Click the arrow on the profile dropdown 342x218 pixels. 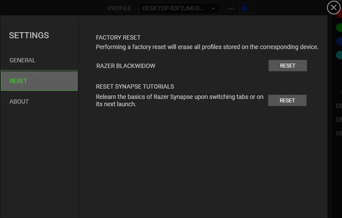click(x=214, y=9)
